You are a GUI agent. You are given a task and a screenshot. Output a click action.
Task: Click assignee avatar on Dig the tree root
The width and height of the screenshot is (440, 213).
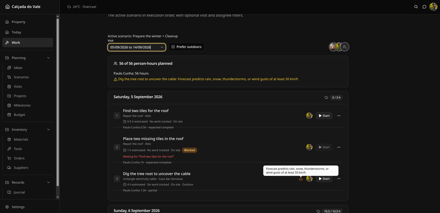click(309, 179)
